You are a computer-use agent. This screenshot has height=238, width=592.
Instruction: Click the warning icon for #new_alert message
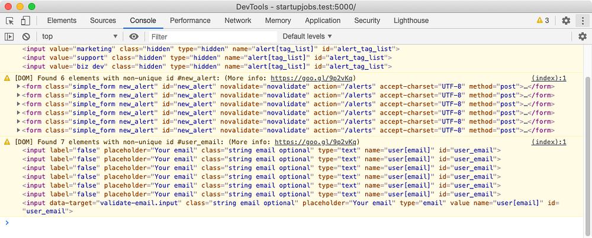(7, 79)
